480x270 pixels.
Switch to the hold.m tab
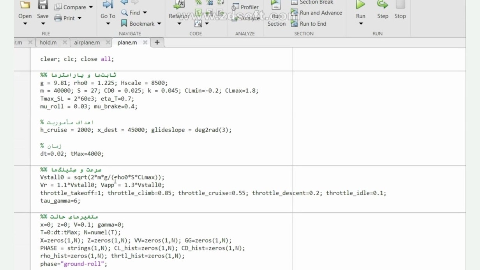pyautogui.click(x=48, y=42)
